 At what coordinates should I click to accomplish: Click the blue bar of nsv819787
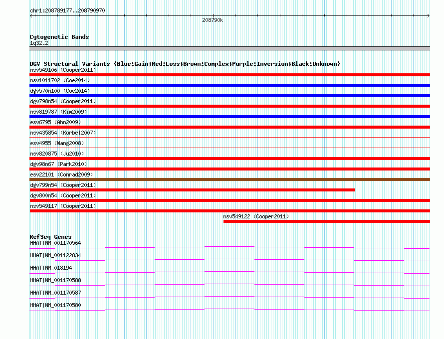click(x=229, y=117)
